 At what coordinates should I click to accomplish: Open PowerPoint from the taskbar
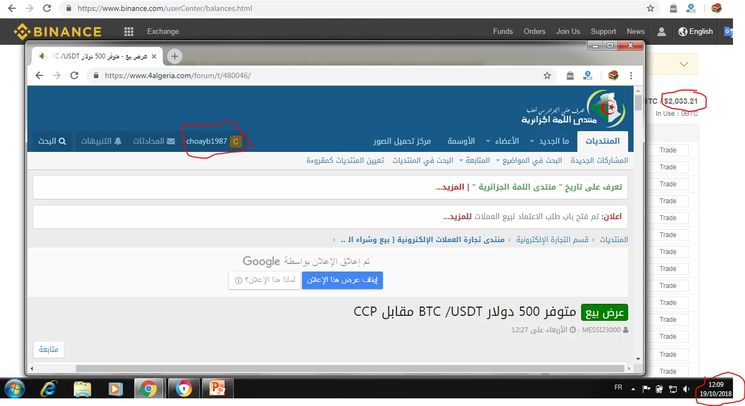(x=217, y=389)
